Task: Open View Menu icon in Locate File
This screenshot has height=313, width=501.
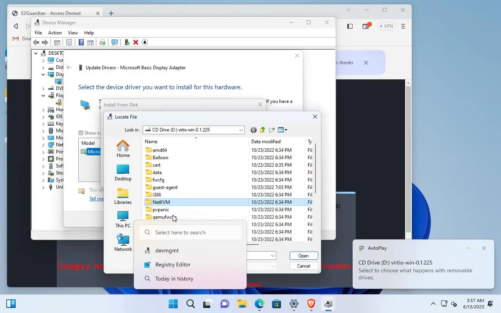Action: tap(283, 130)
